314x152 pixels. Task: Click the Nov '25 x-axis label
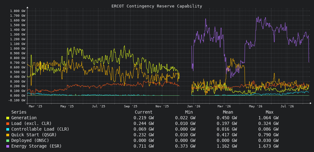162,106
